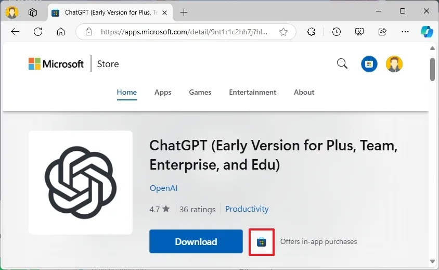
Task: Open the OpenAI publisher link
Action: point(163,188)
